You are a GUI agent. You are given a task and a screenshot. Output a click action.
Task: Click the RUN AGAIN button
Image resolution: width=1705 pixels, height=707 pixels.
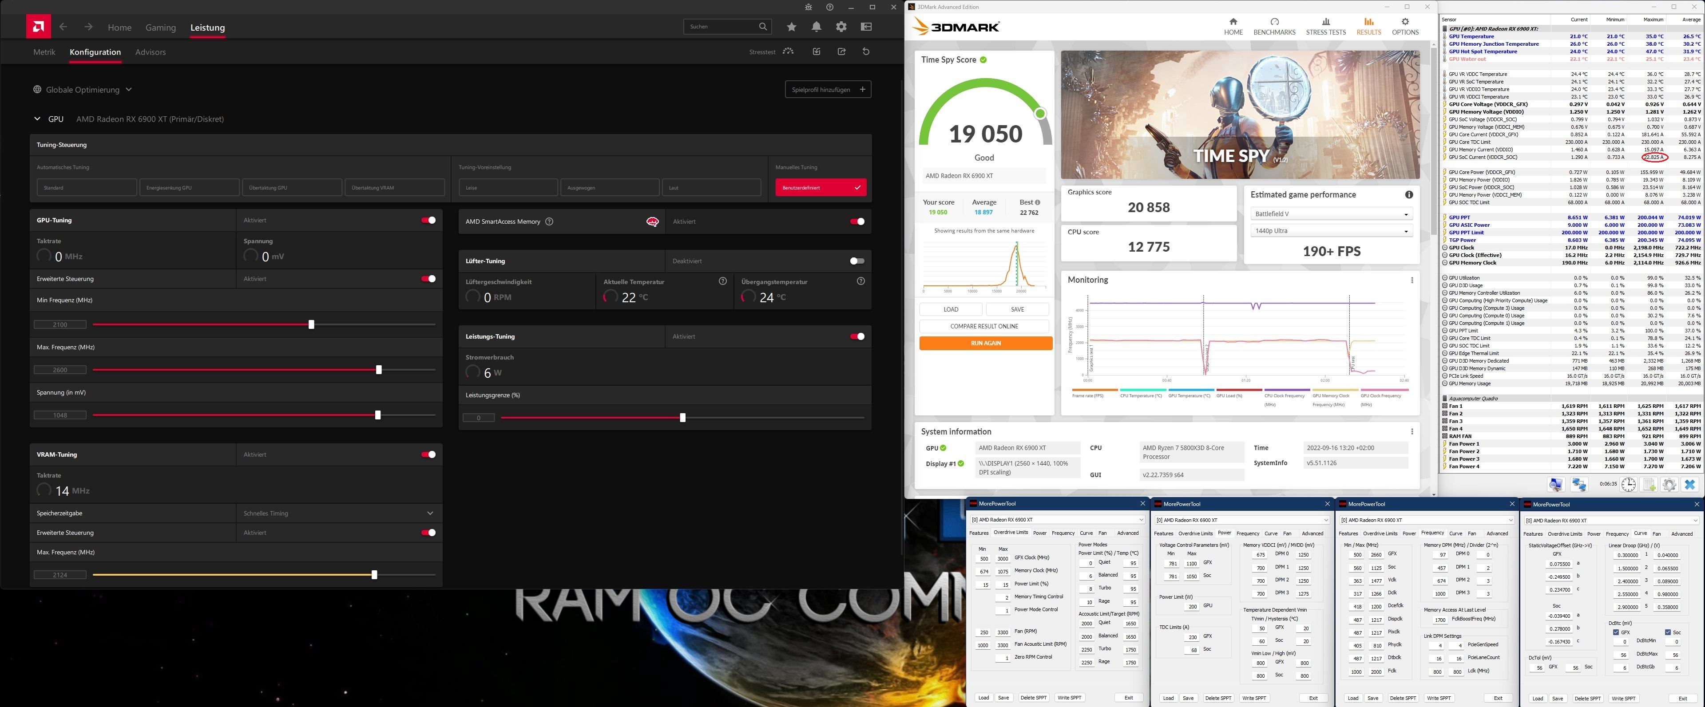click(985, 343)
